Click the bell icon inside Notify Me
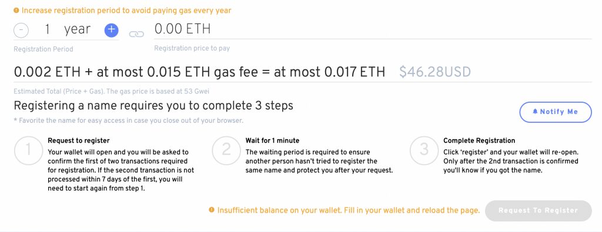 click(535, 112)
